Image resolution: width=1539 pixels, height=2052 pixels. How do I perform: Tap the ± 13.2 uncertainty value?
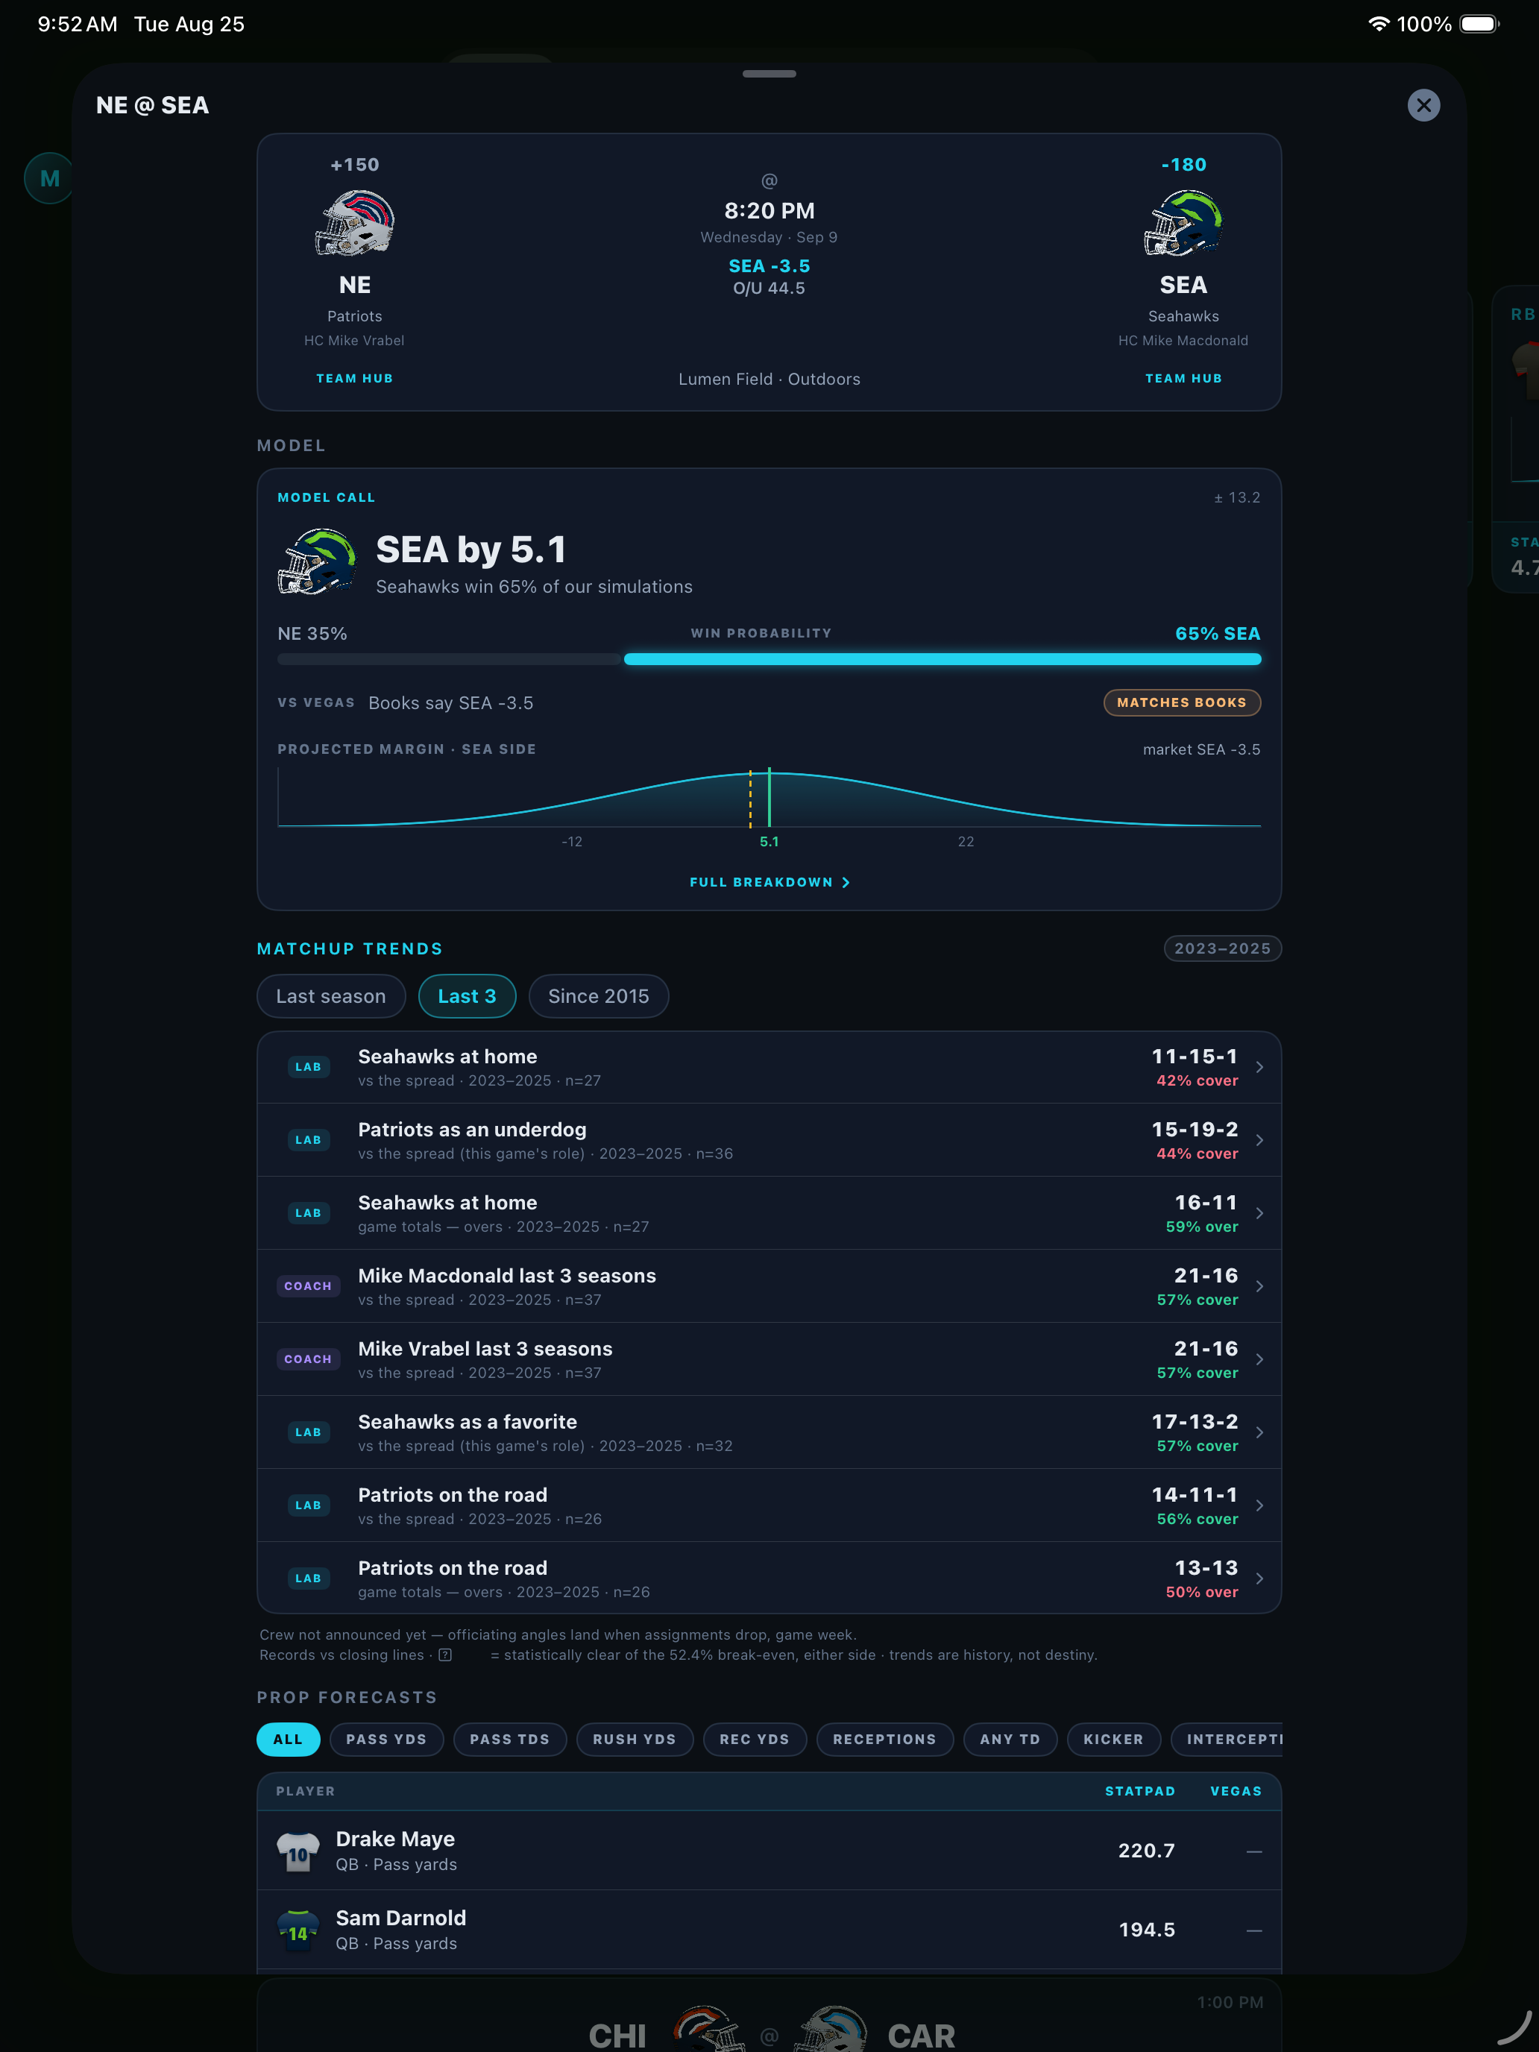1236,497
